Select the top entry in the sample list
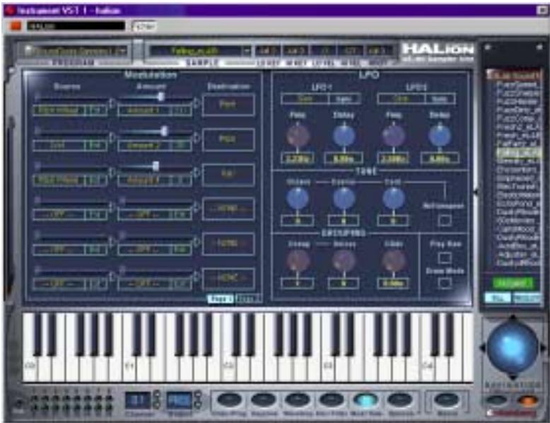 [513, 74]
